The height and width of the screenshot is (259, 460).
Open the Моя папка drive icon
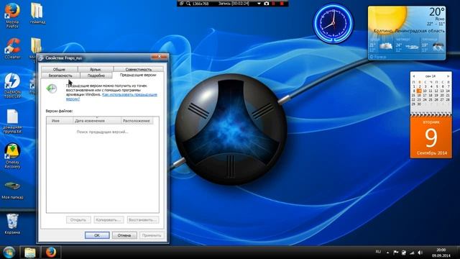(12, 190)
